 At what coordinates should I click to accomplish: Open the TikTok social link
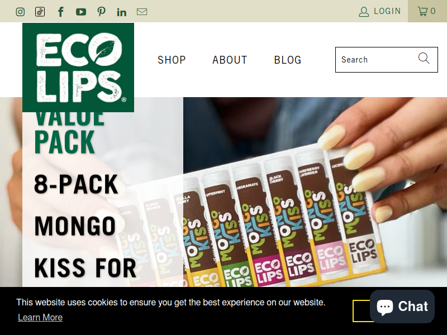40,12
